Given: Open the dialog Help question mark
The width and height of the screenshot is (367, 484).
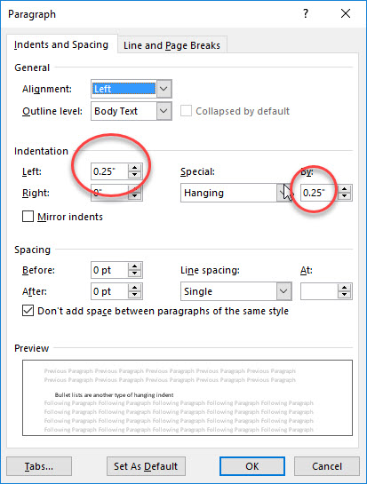Looking at the screenshot, I should click(x=305, y=13).
